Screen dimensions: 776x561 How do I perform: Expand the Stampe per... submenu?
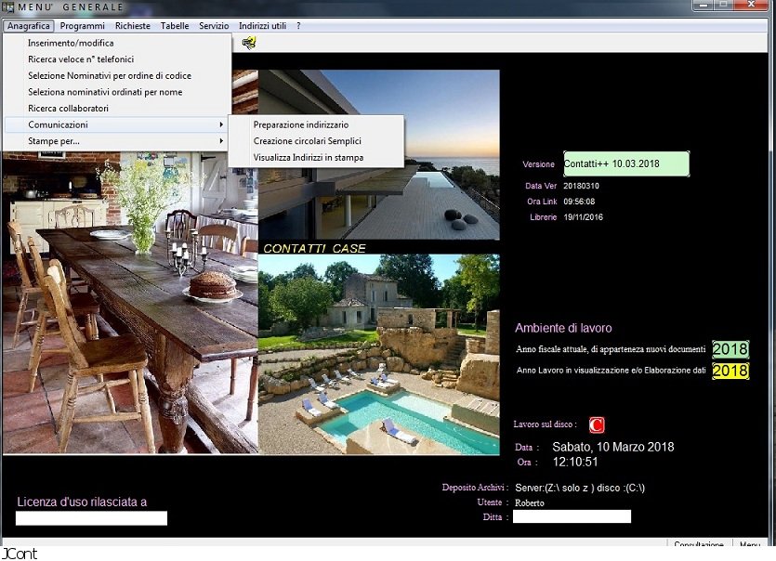(54, 141)
